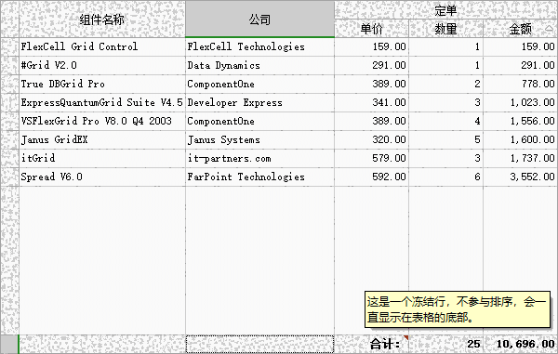Click quantity 2 in True DBGrid Pro row
This screenshot has width=558, height=354.
(445, 84)
